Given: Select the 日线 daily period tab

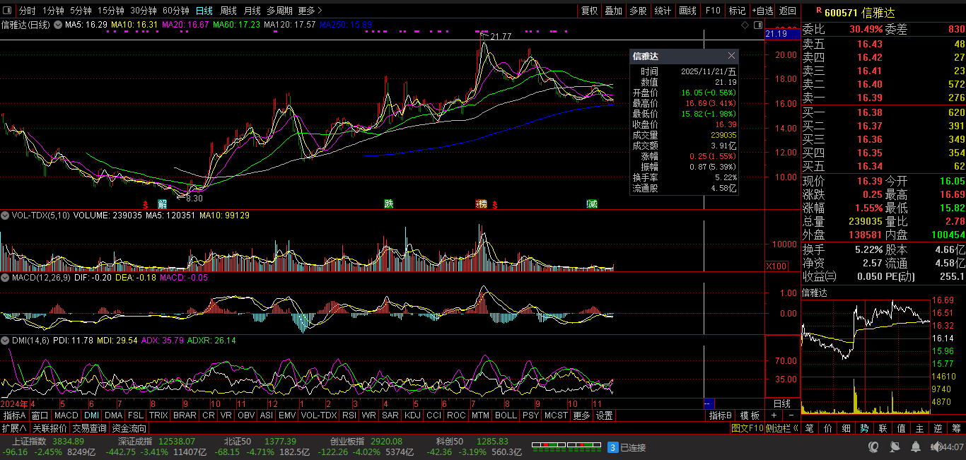Looking at the screenshot, I should tap(204, 11).
